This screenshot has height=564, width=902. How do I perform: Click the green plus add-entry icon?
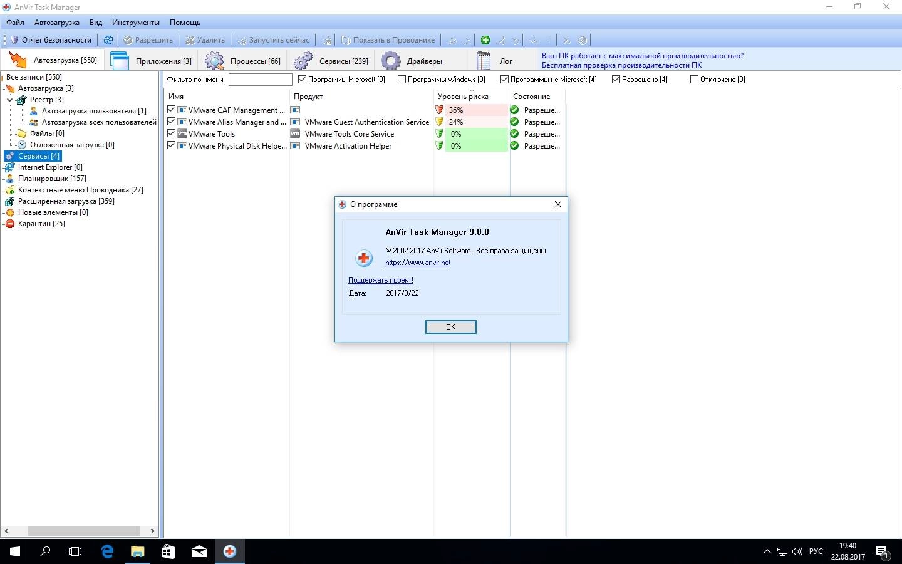coord(485,40)
